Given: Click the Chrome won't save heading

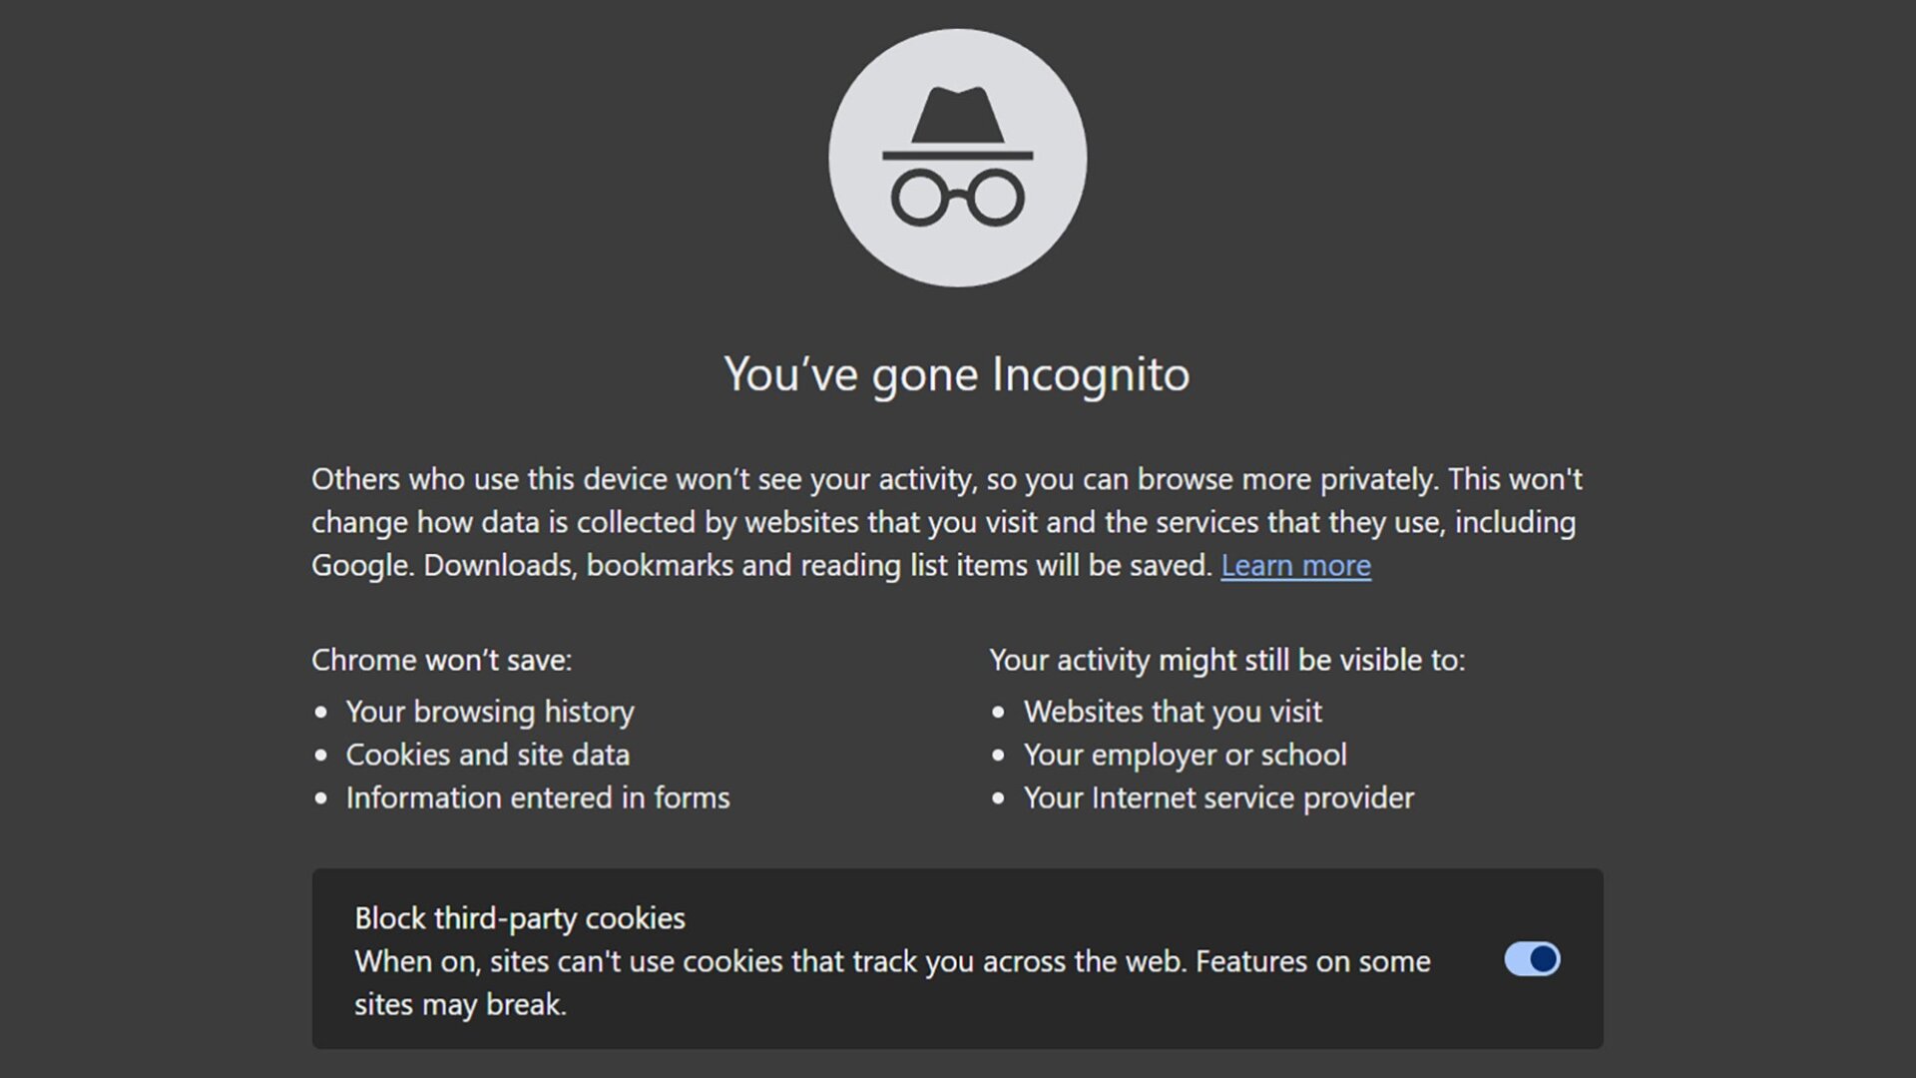Looking at the screenshot, I should pos(442,659).
